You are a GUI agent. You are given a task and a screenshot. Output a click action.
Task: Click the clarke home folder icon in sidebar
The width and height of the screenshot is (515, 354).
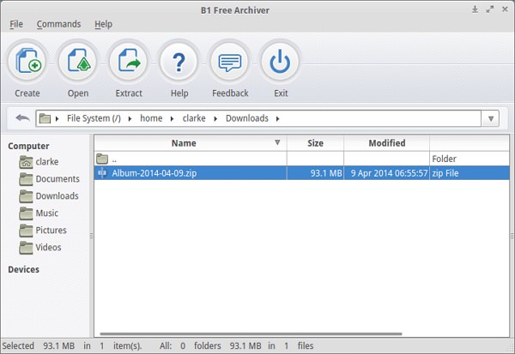coord(26,162)
